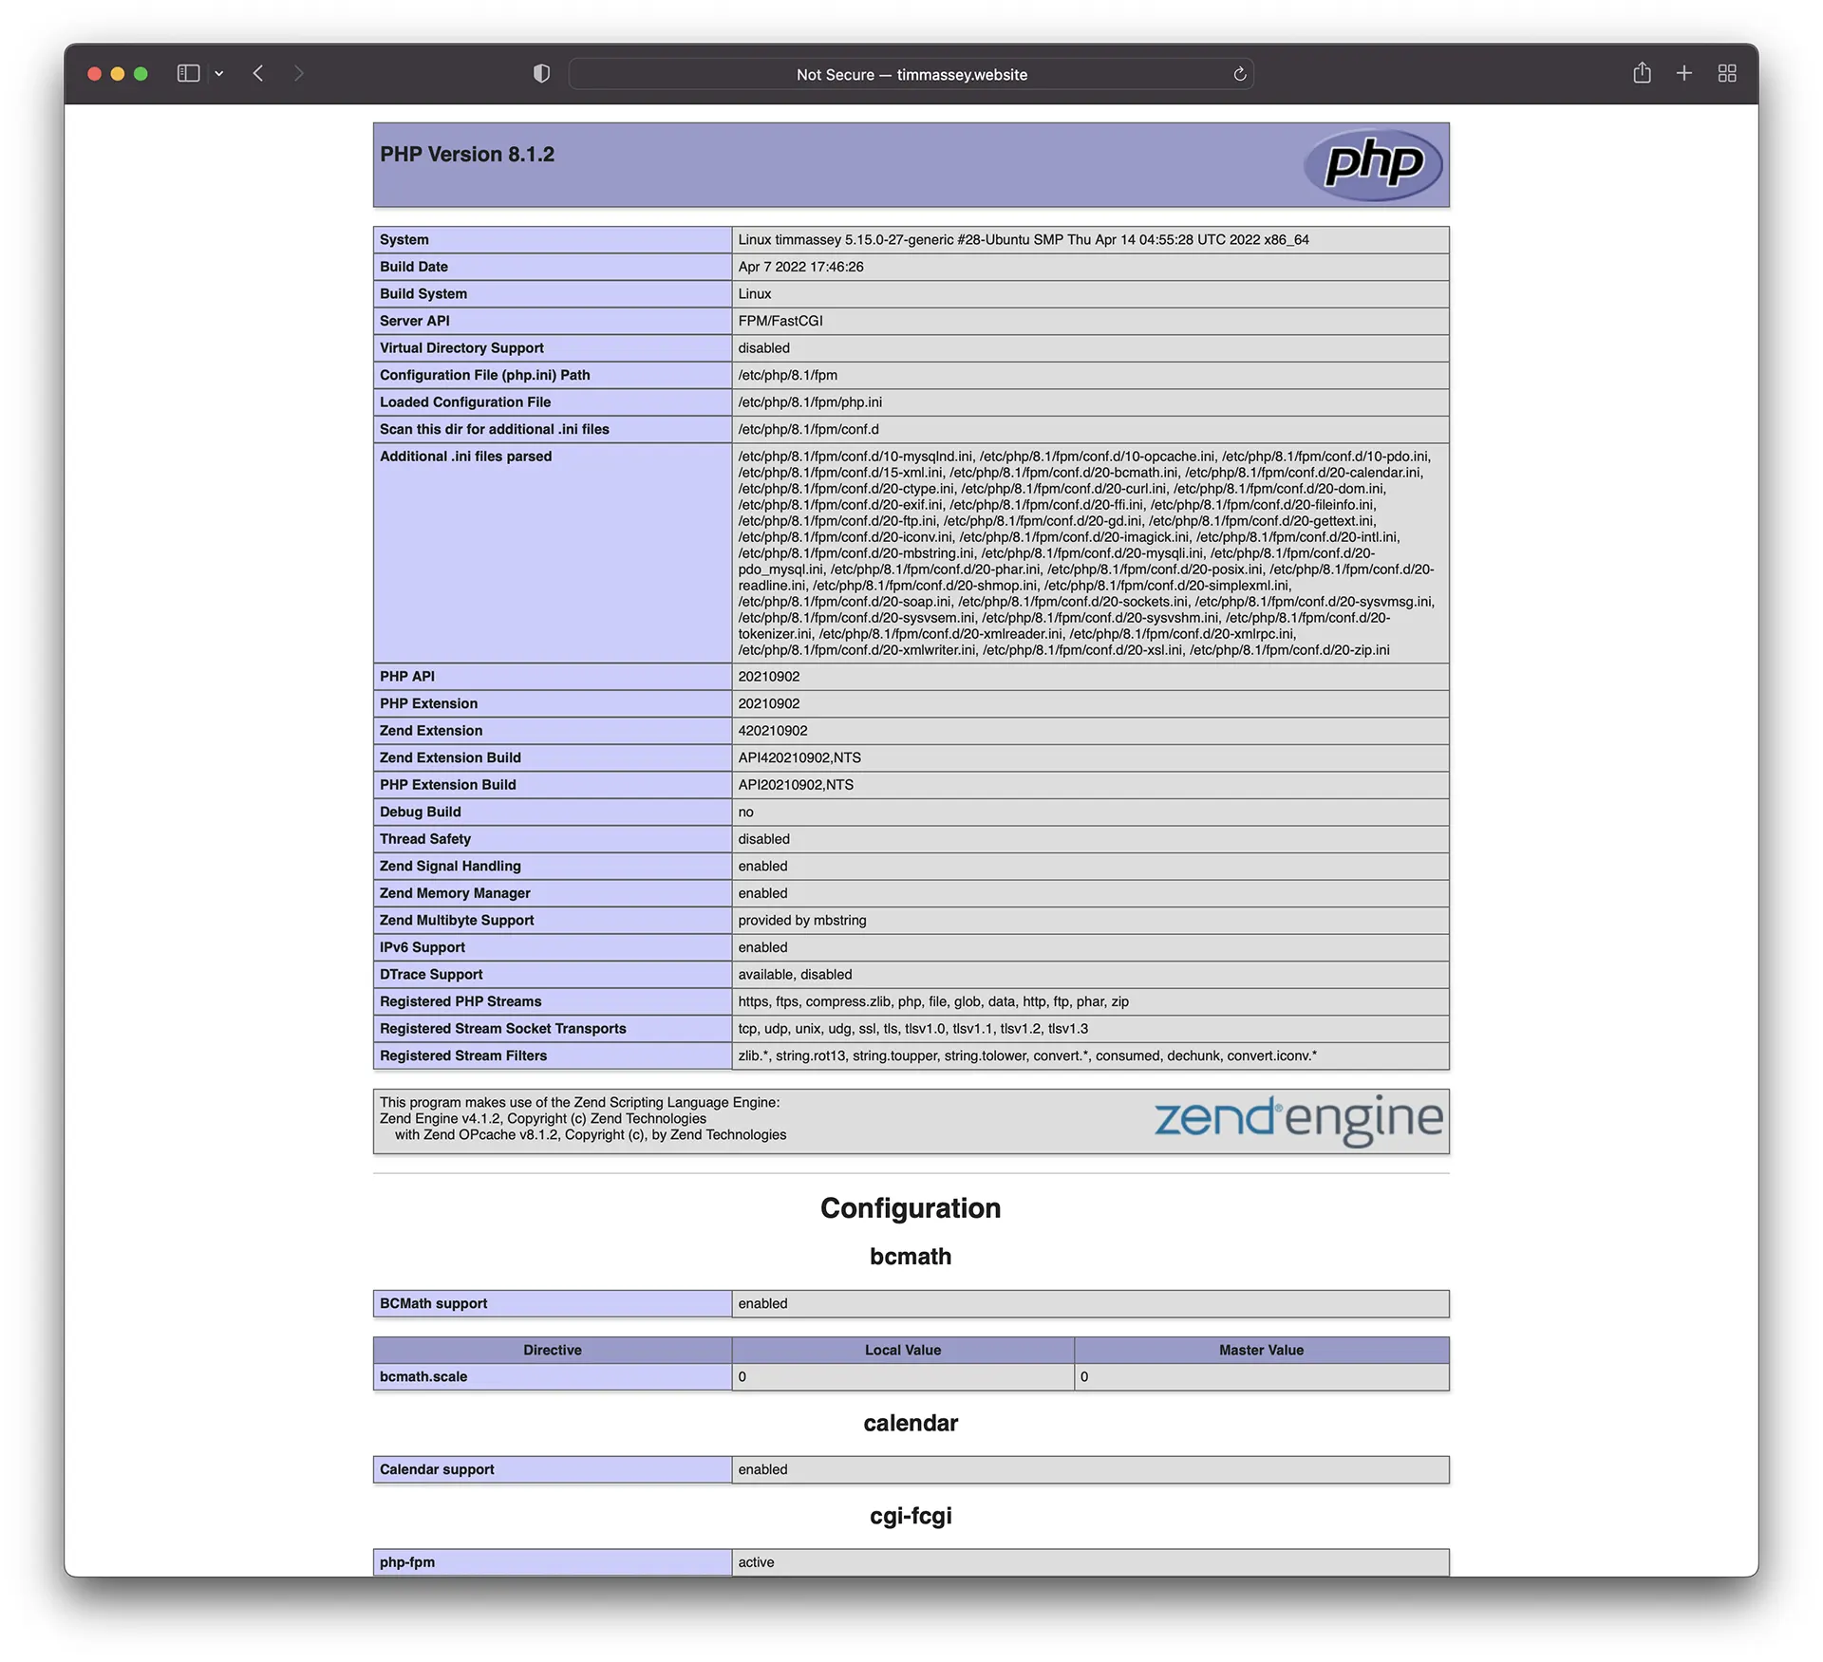Select the PHP API row label

[407, 677]
